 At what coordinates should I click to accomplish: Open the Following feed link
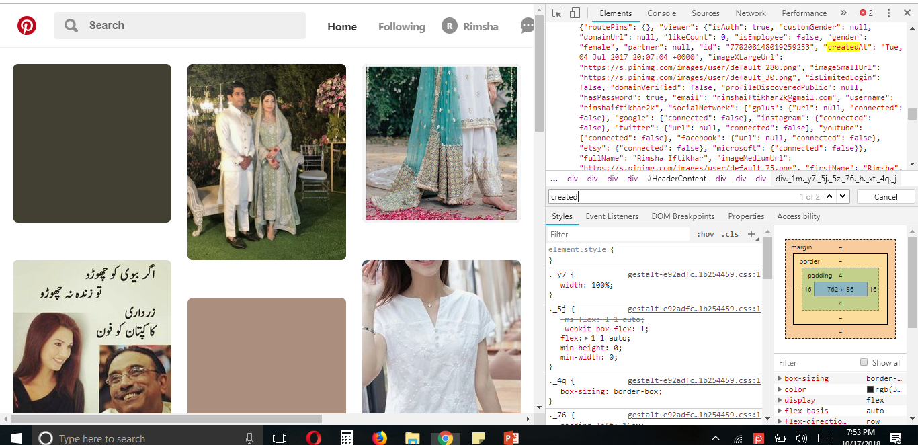click(x=401, y=26)
